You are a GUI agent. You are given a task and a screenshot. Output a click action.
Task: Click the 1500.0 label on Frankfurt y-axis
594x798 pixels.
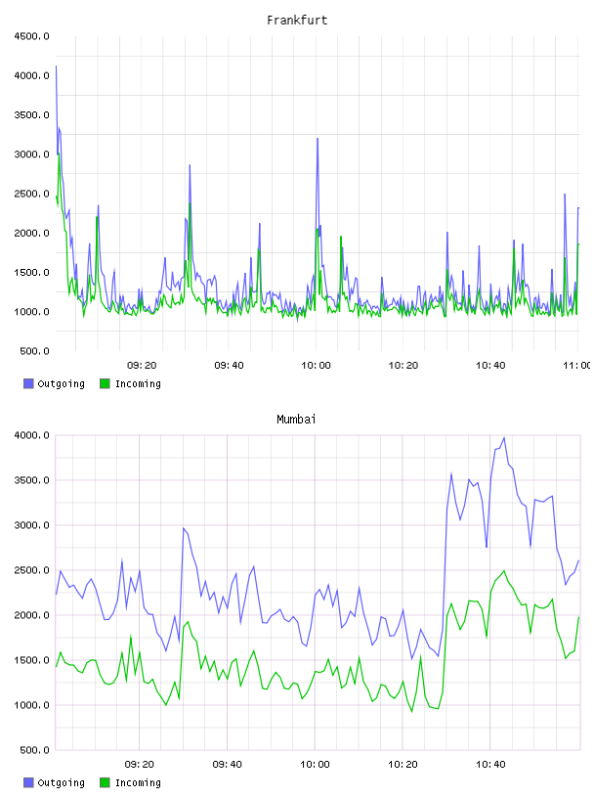[x=31, y=272]
